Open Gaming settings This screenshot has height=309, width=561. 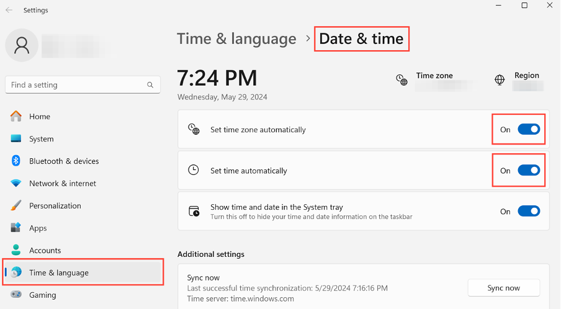pos(83,295)
